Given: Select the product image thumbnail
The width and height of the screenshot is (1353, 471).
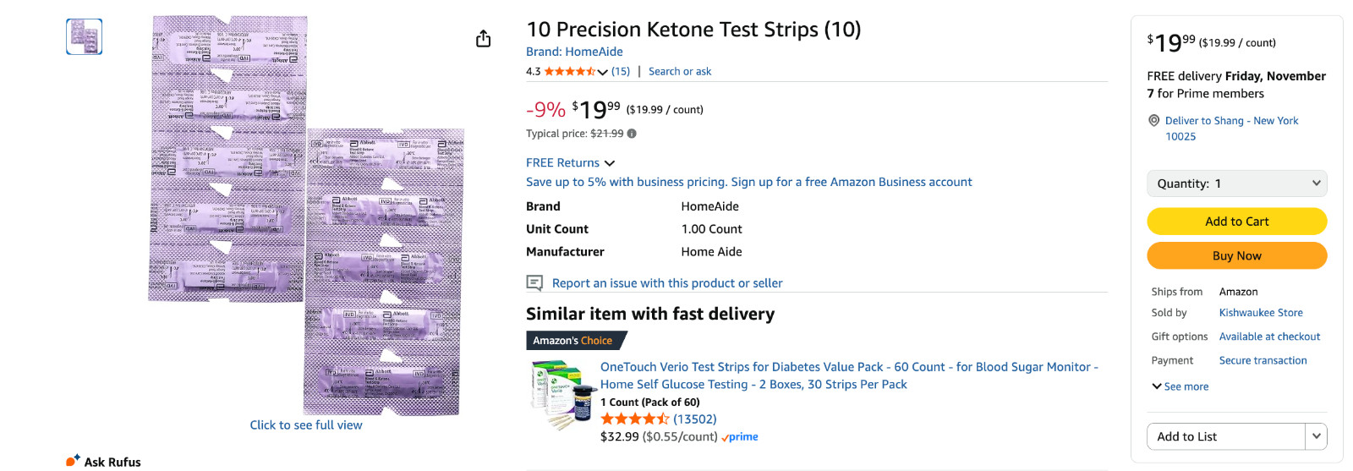Looking at the screenshot, I should pos(85,37).
